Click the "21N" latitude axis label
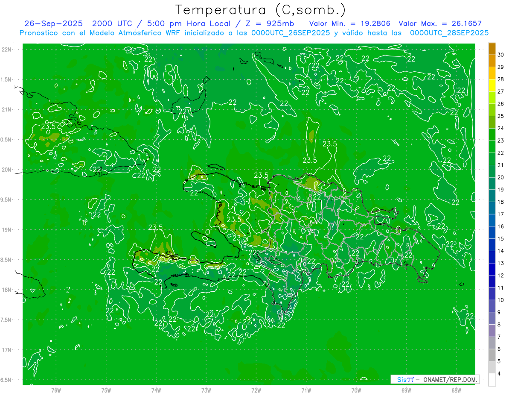512x396 pixels. (7, 110)
